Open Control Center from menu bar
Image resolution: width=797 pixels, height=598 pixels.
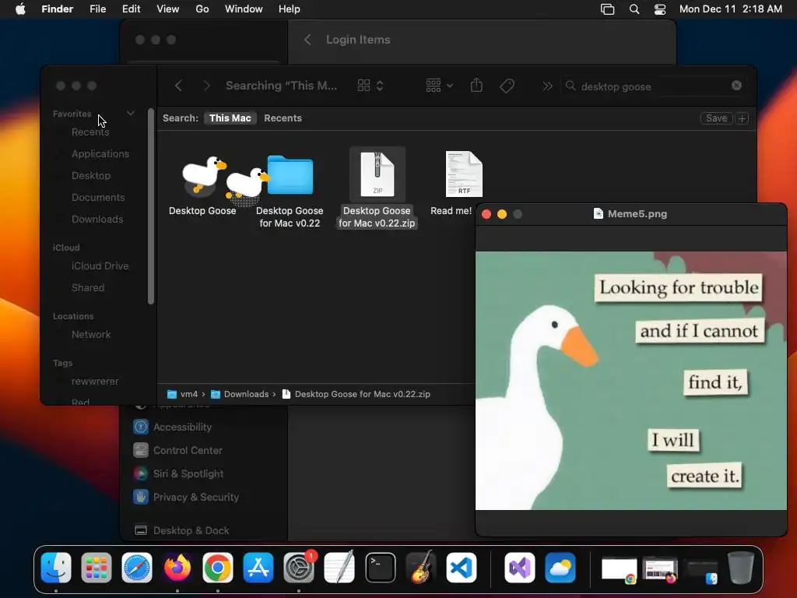(660, 9)
